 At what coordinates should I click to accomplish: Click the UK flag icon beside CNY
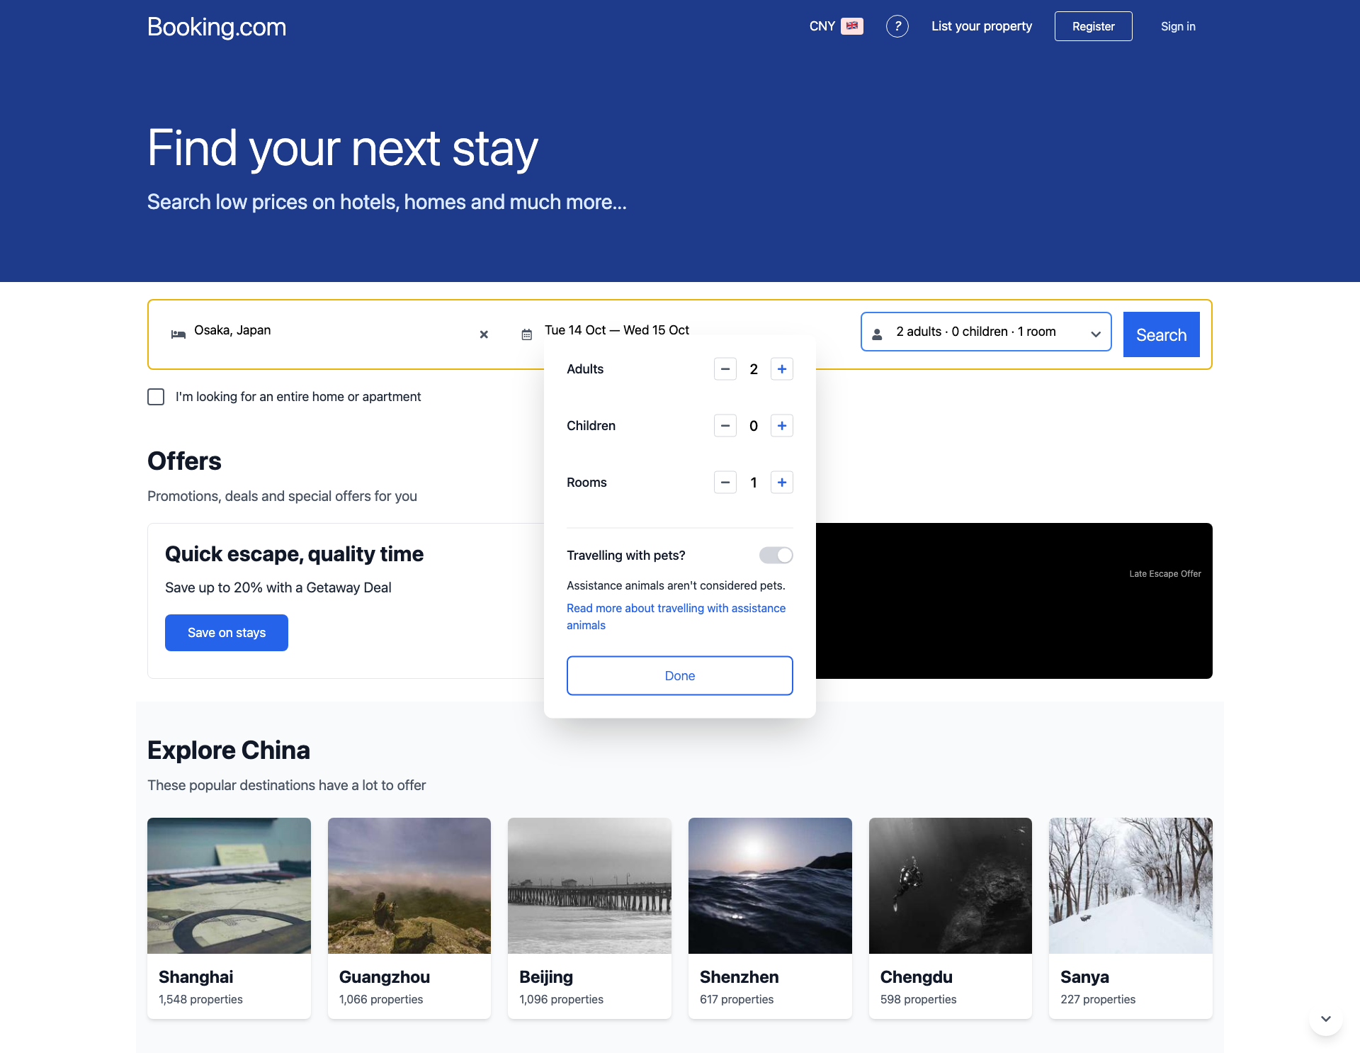pyautogui.click(x=851, y=26)
